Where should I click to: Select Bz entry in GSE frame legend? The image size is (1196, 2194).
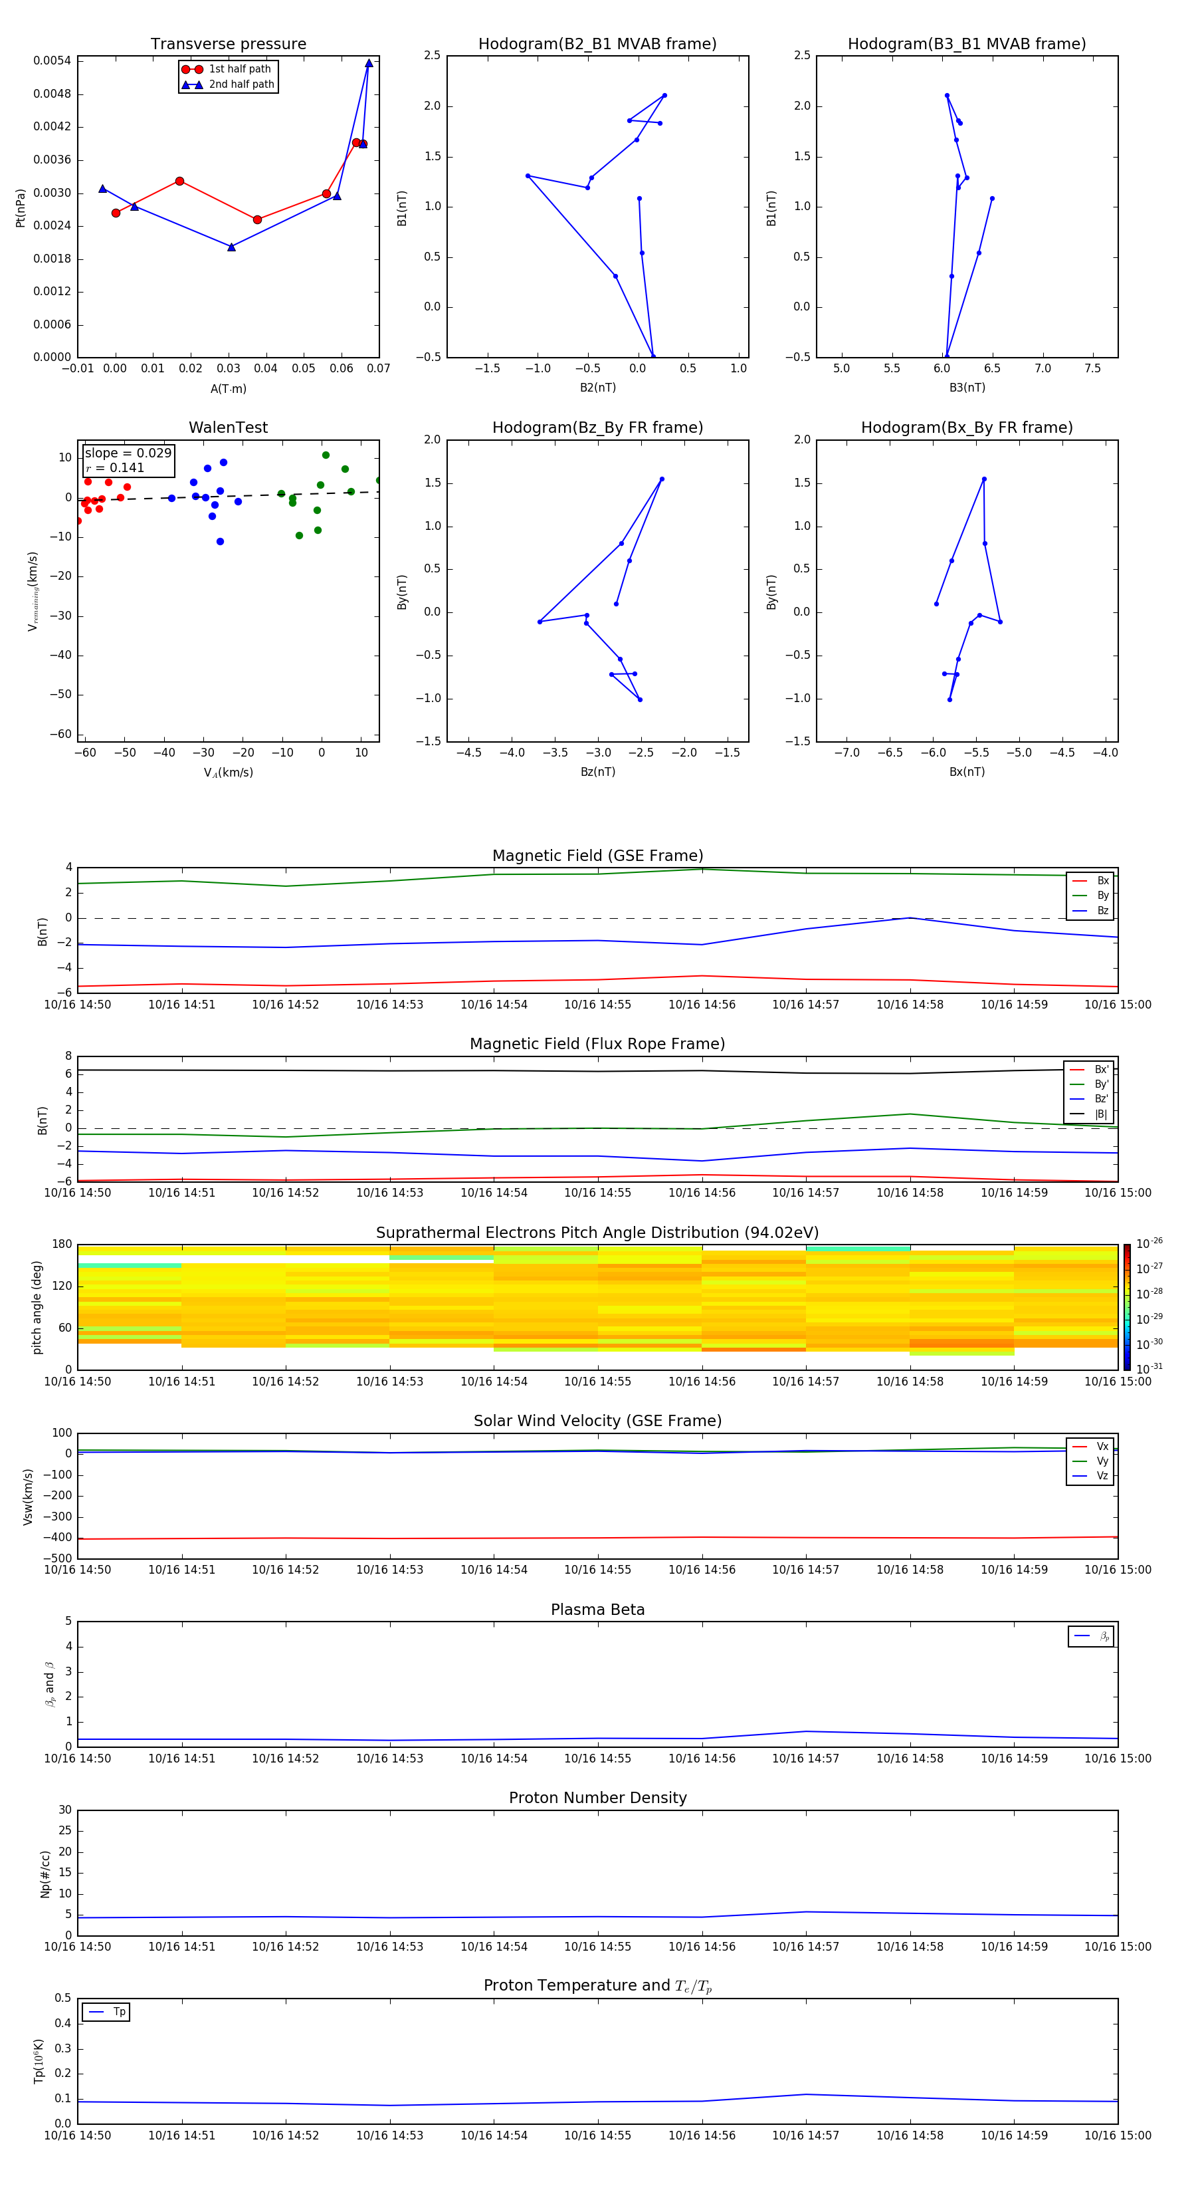1090,910
